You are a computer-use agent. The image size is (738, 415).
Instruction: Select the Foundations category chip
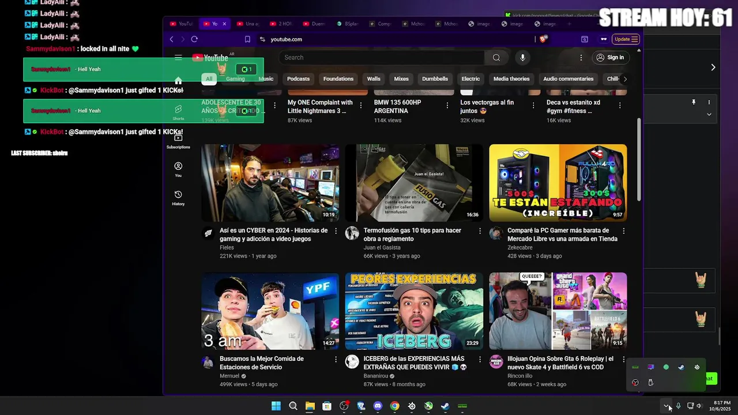click(338, 79)
